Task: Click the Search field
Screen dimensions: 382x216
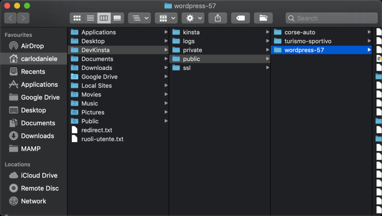Action: pyautogui.click(x=332, y=18)
